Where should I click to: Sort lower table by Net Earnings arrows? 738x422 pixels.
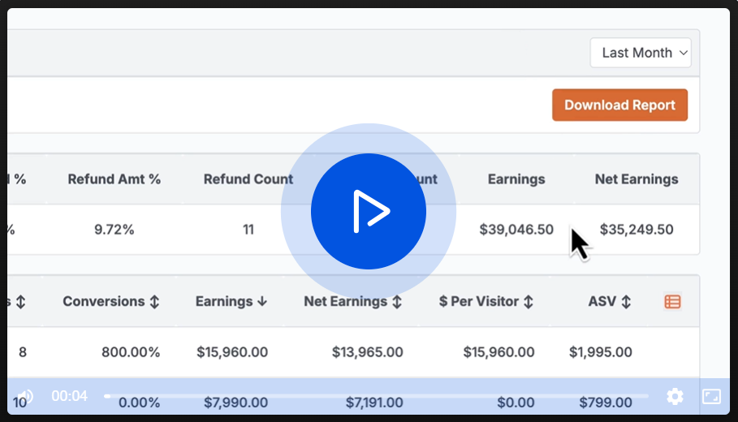coord(397,302)
